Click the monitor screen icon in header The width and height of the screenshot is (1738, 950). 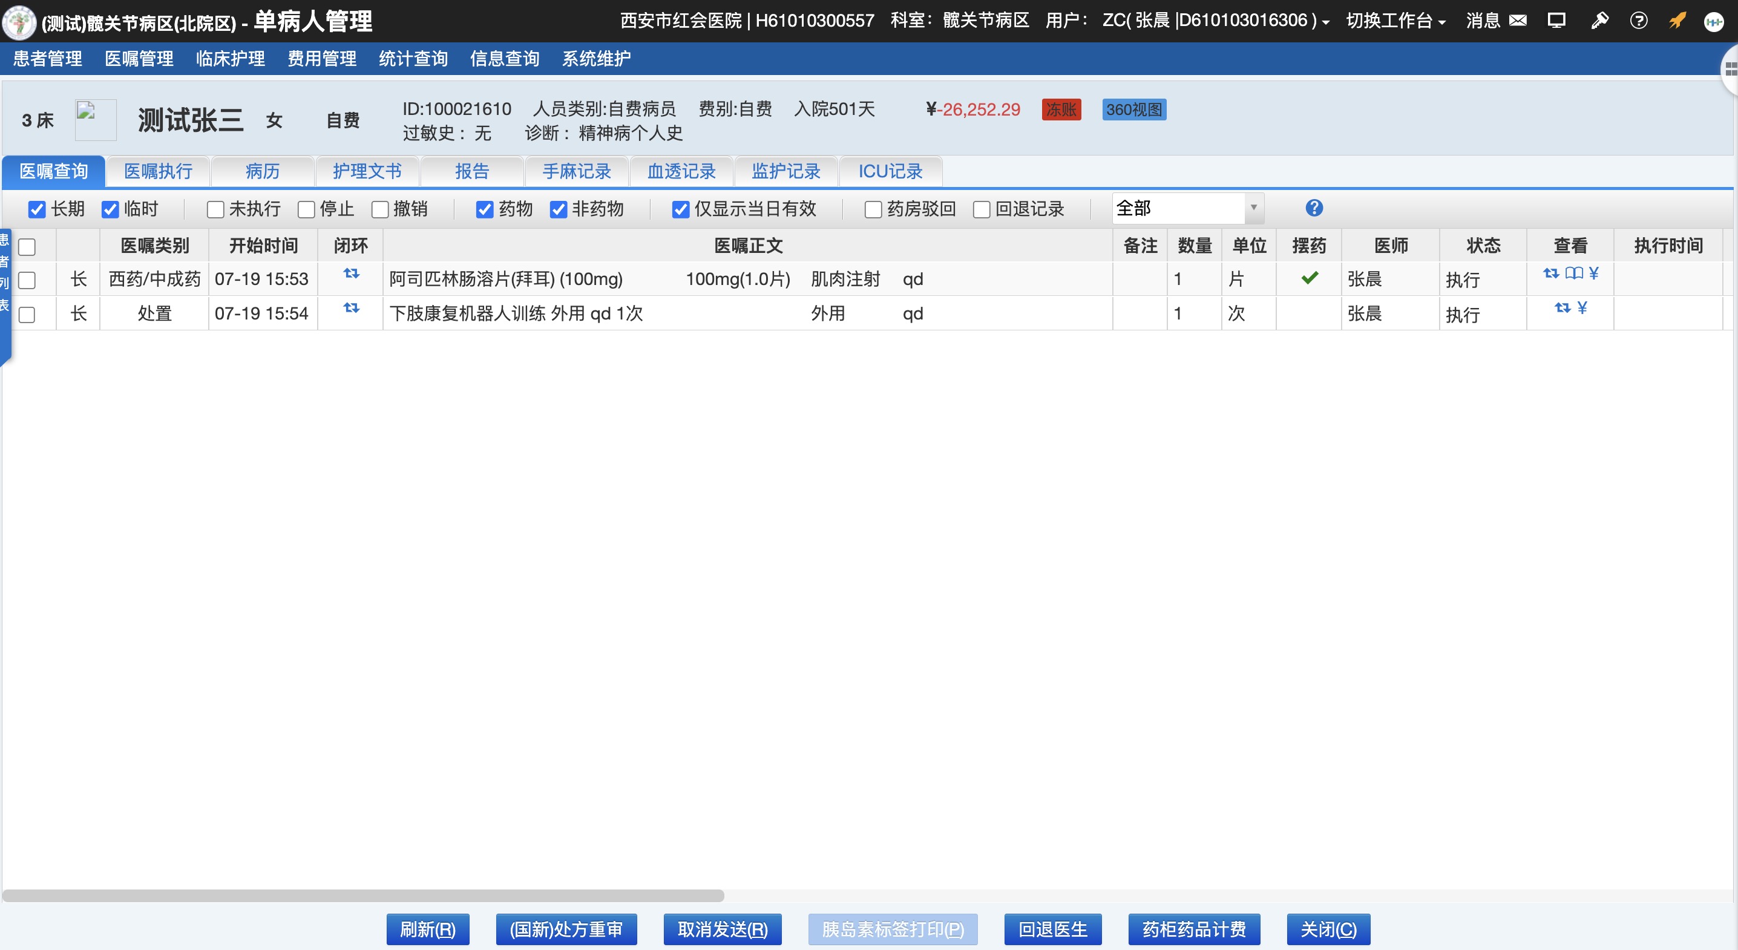[1556, 20]
